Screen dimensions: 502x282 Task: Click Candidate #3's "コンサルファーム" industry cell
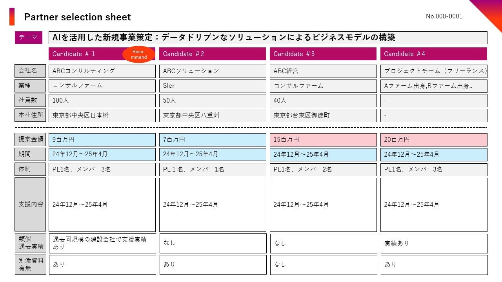323,86
